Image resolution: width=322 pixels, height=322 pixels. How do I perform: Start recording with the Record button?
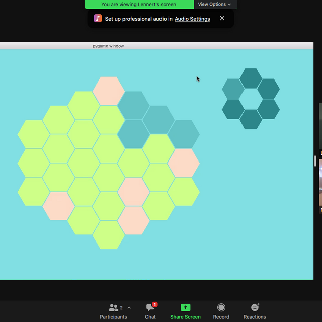pyautogui.click(x=221, y=311)
